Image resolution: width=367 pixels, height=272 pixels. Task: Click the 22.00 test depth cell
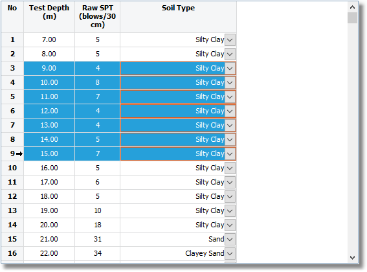click(x=49, y=253)
